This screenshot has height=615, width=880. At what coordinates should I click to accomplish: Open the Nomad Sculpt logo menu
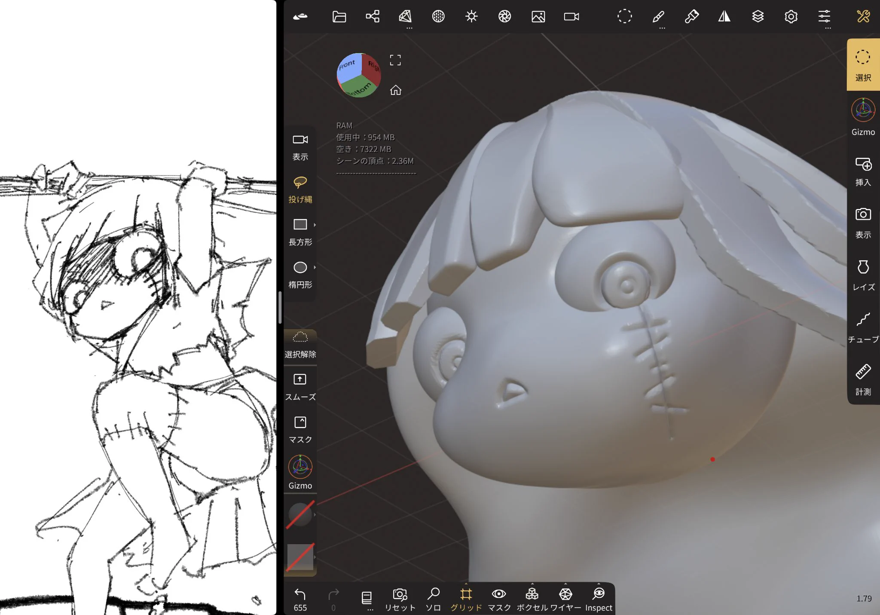click(x=300, y=17)
